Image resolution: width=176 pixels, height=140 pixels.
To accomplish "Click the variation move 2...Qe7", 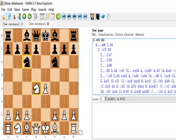I will tap(106, 55).
